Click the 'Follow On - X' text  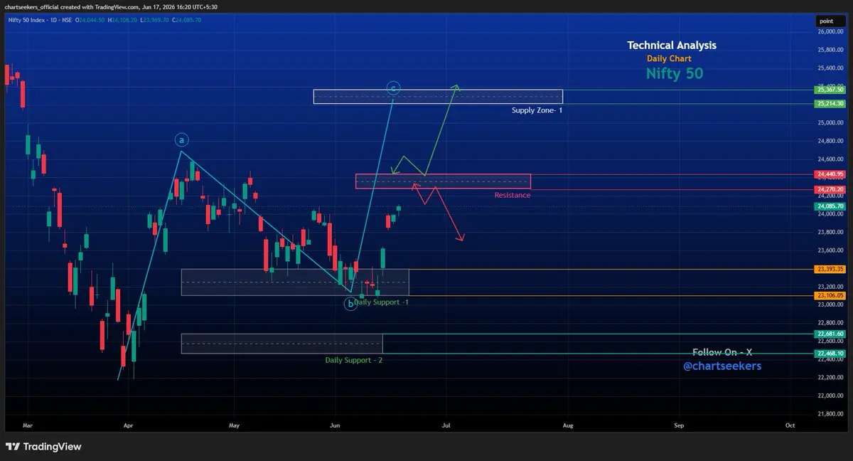click(x=722, y=352)
